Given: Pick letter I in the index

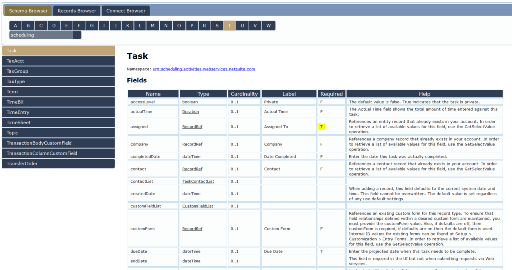Looking at the screenshot, I should [104, 26].
